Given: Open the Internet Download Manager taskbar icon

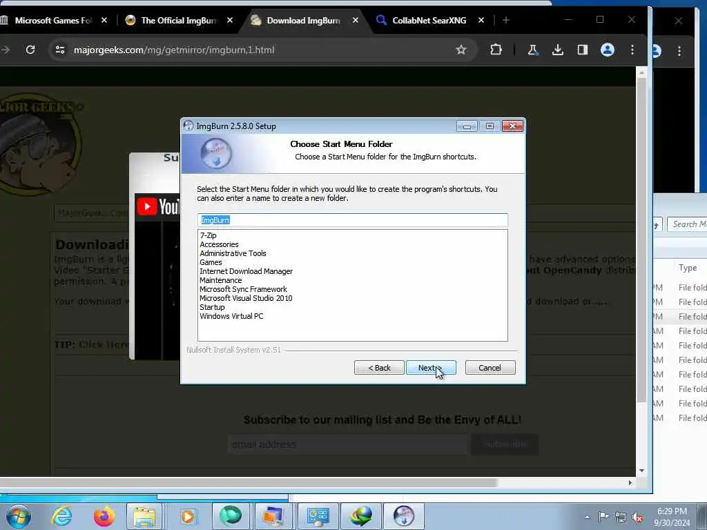Looking at the screenshot, I should point(362,516).
